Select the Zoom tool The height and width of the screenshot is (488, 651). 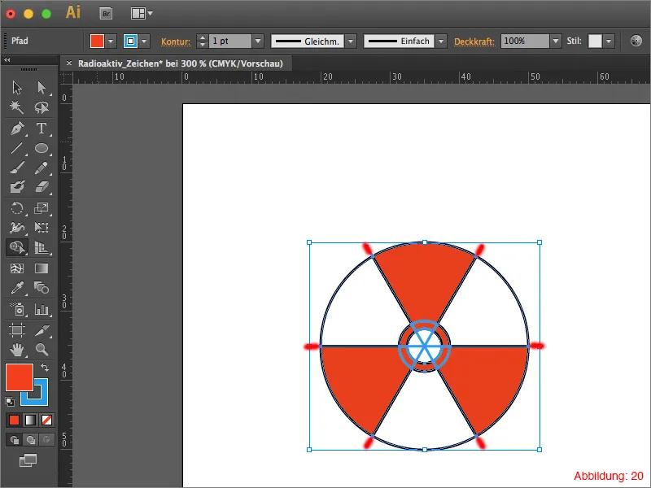[42, 350]
